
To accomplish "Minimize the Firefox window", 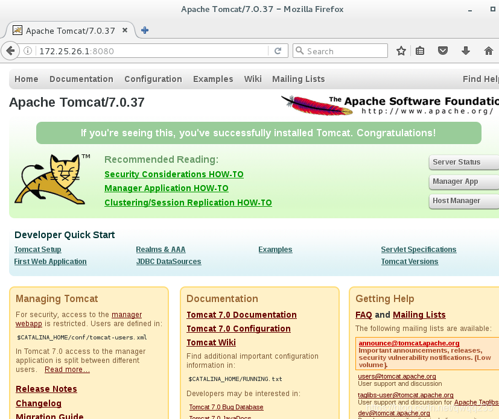I will pyautogui.click(x=469, y=10).
